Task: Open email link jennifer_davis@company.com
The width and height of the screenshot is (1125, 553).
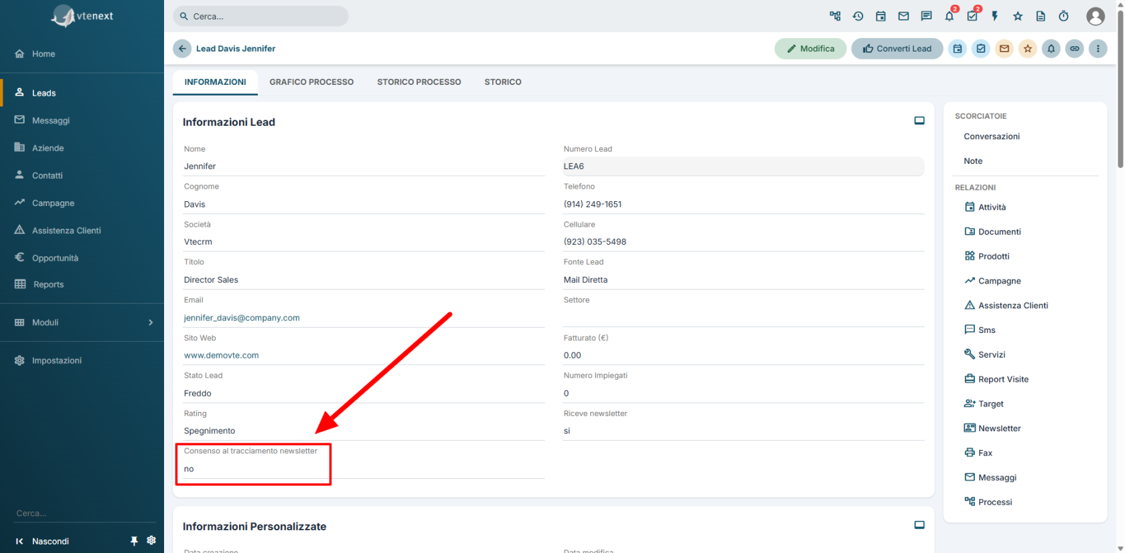Action: (242, 318)
